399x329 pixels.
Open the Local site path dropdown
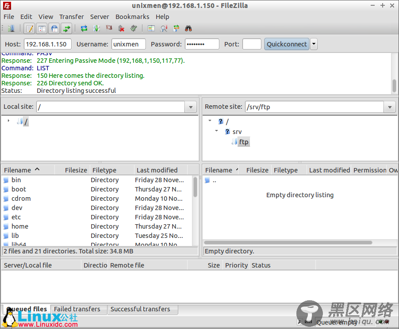coord(191,107)
